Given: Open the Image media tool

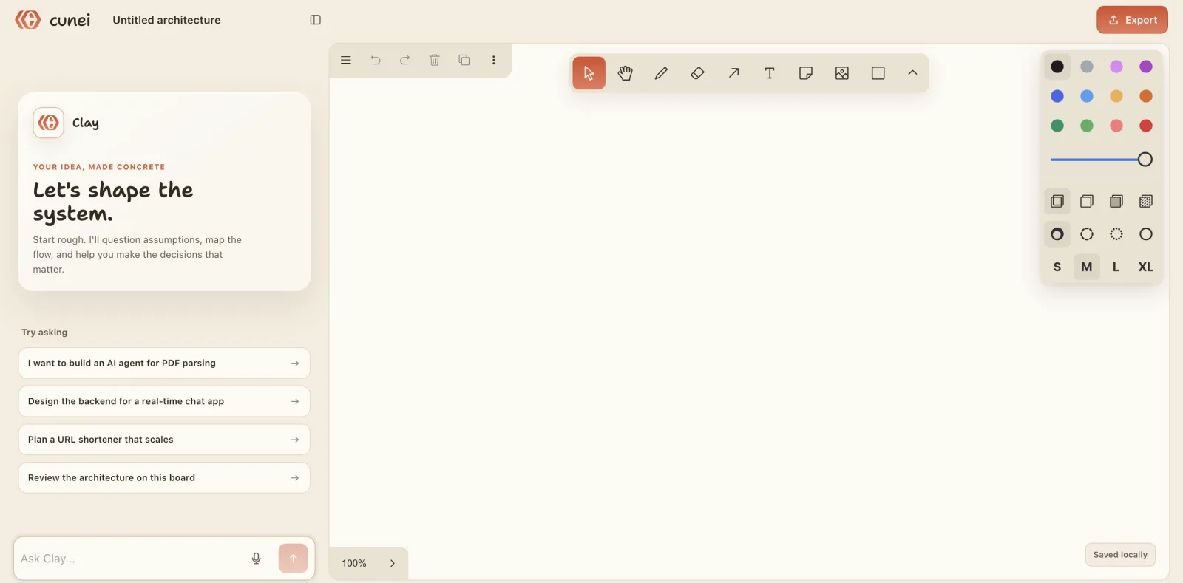Looking at the screenshot, I should (x=842, y=73).
